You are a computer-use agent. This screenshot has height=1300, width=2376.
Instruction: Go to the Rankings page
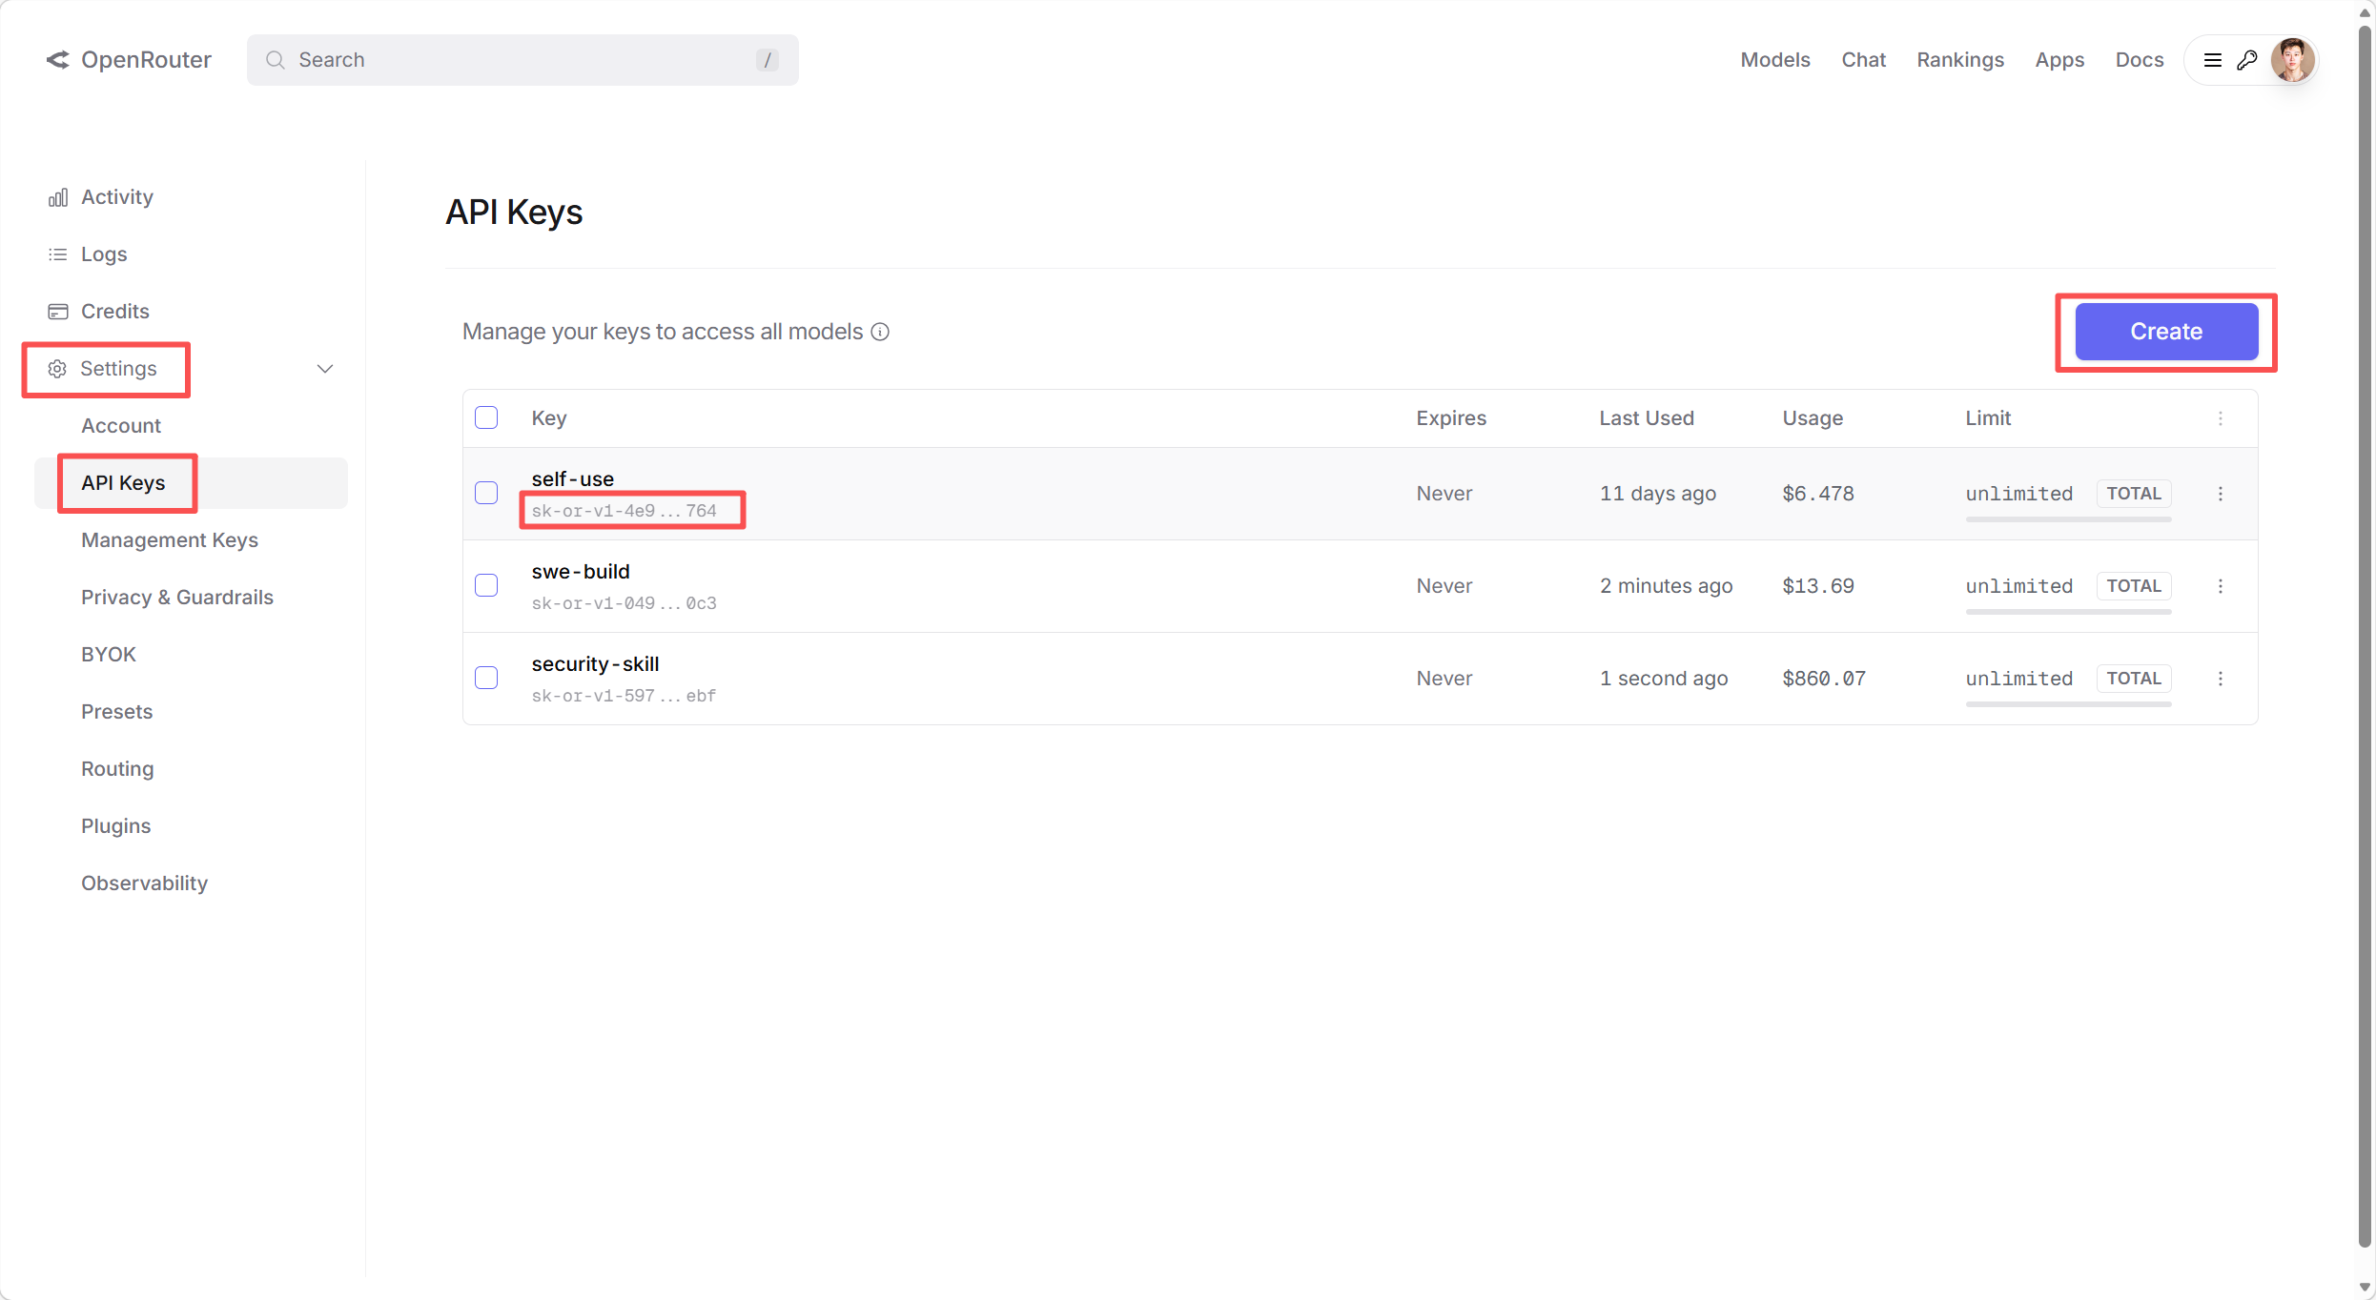[1959, 59]
